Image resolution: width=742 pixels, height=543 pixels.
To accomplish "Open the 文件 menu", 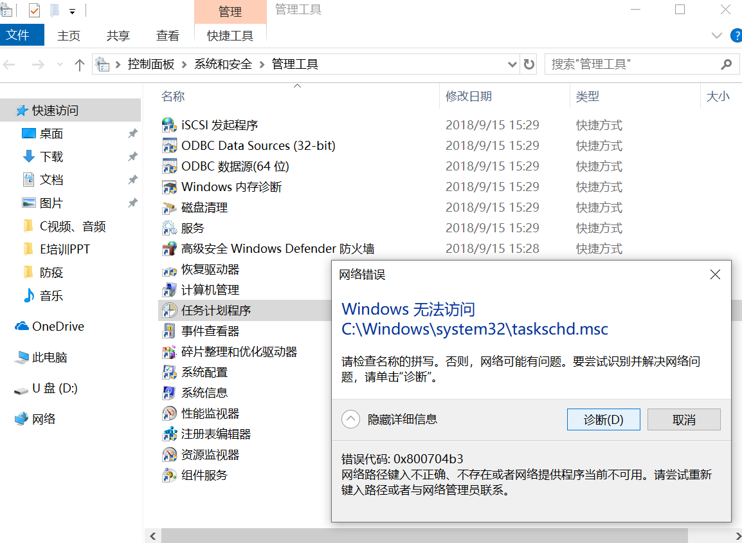I will (x=23, y=35).
